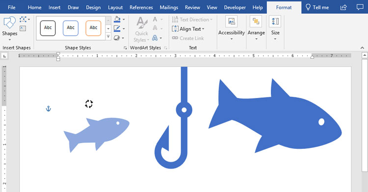Click the Shape Fill paint bucket icon

[x=117, y=19]
